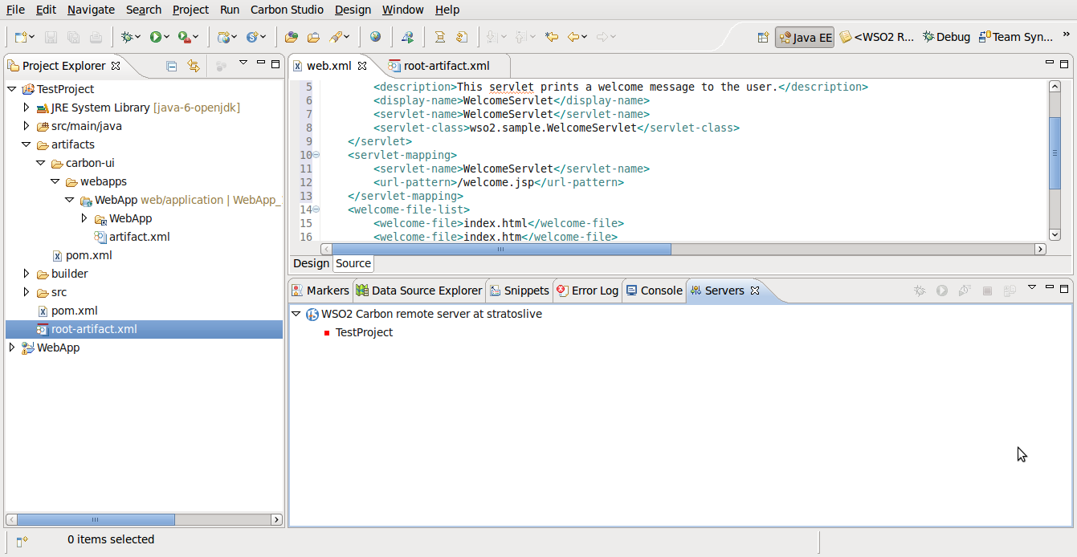Open the Error Log tab

[587, 291]
